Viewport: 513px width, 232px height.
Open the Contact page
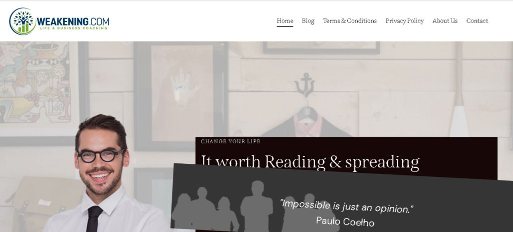477,21
